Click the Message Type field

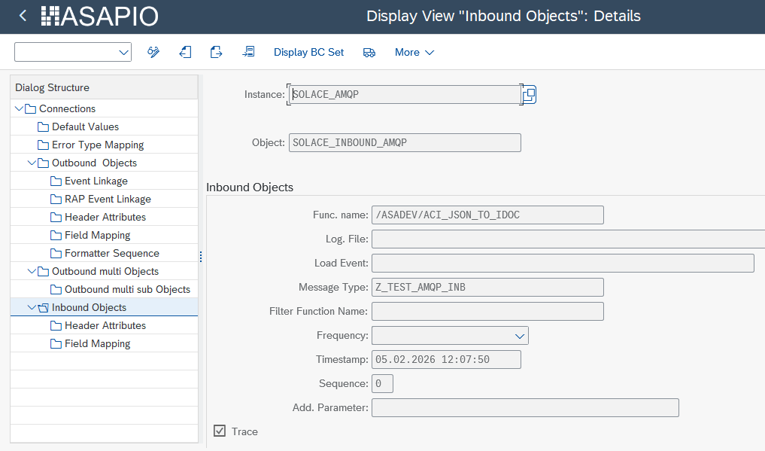(x=487, y=288)
